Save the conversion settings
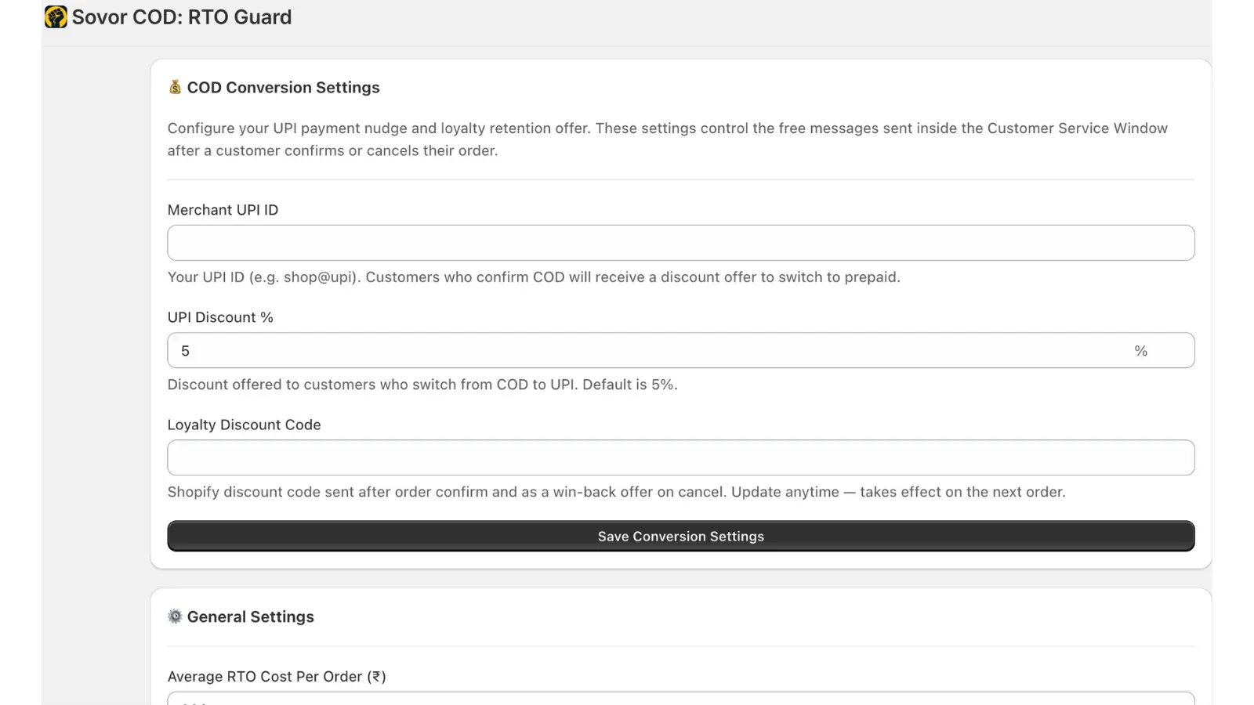1254x705 pixels. pyautogui.click(x=680, y=536)
